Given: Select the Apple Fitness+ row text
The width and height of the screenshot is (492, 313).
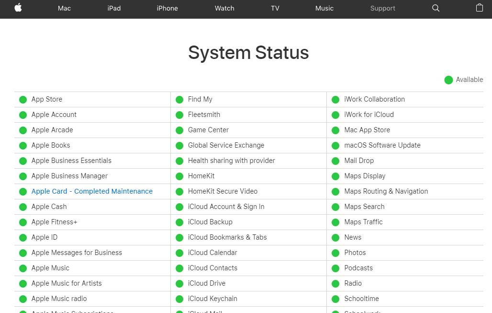Looking at the screenshot, I should (54, 222).
